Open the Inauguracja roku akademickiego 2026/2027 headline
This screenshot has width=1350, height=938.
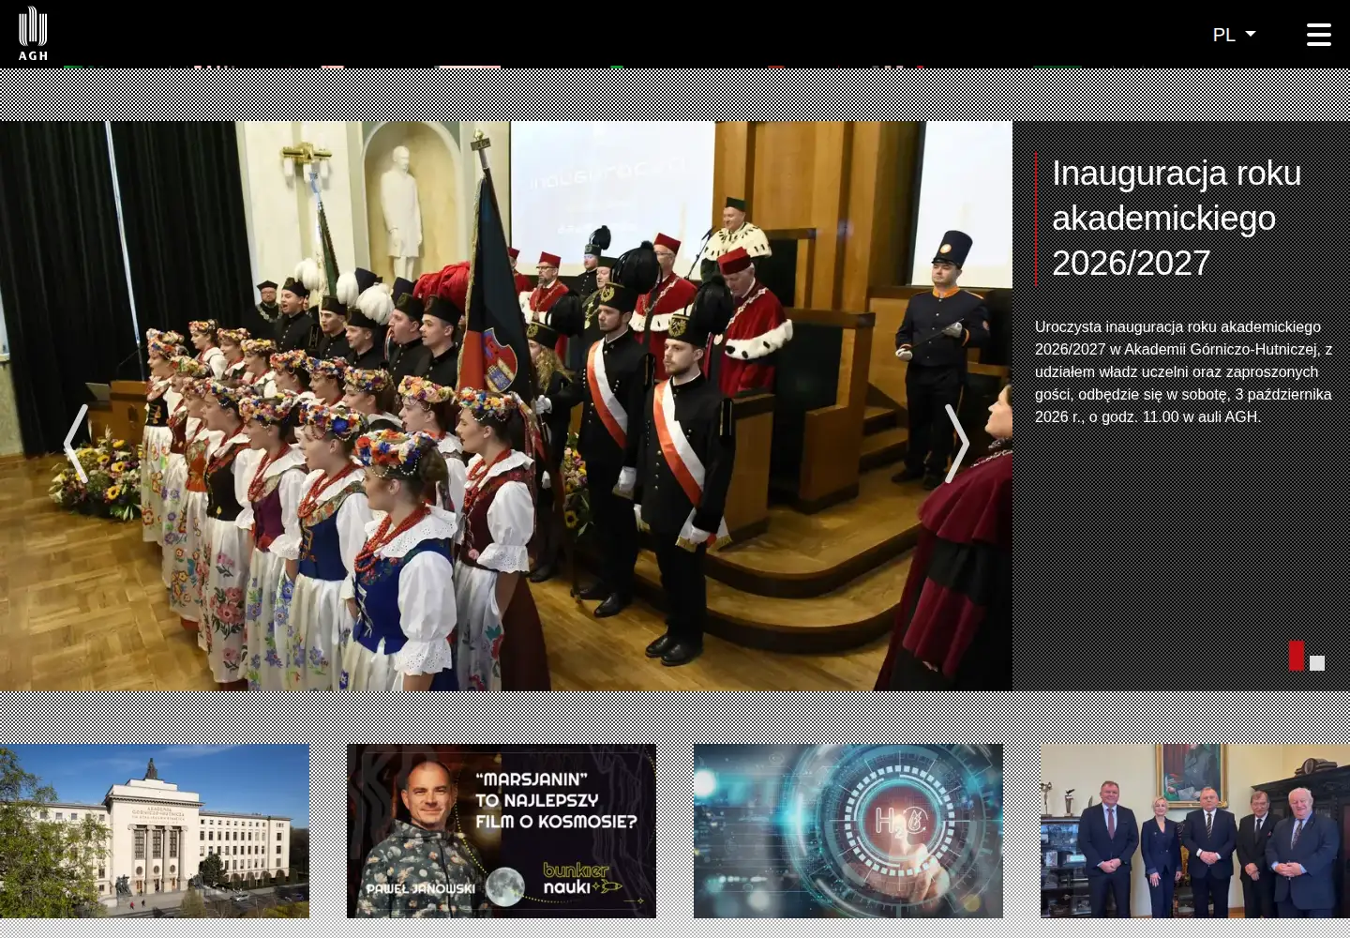click(1177, 219)
